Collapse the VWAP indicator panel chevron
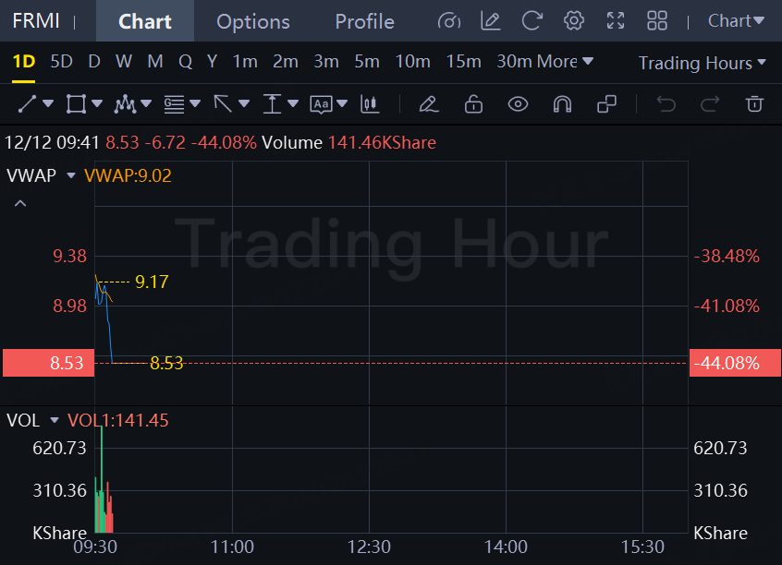782x565 pixels. coord(20,203)
